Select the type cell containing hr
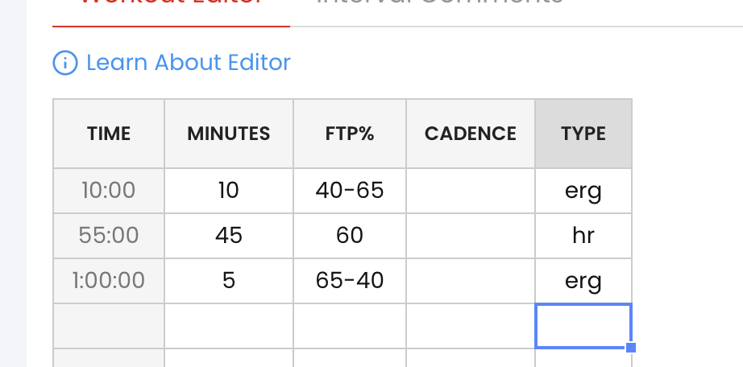Image resolution: width=743 pixels, height=367 pixels. pyautogui.click(x=583, y=235)
